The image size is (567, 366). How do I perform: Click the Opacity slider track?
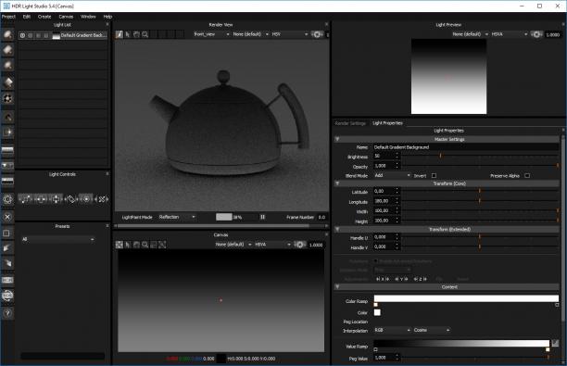480,166
